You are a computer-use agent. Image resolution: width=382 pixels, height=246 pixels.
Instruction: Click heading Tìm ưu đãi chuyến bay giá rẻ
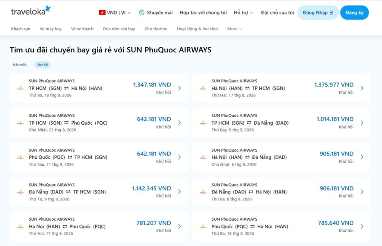click(111, 50)
